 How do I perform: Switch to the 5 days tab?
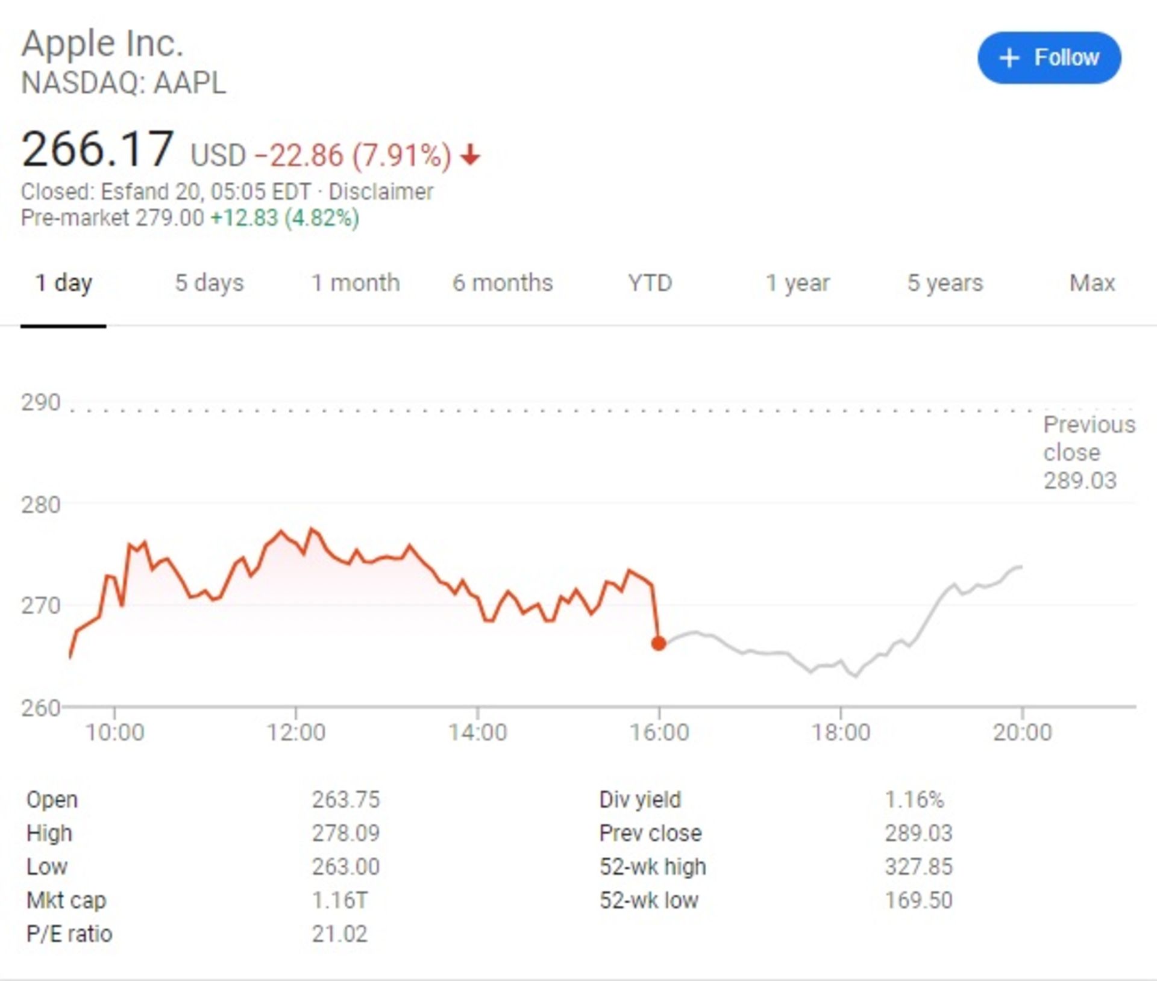pyautogui.click(x=209, y=282)
